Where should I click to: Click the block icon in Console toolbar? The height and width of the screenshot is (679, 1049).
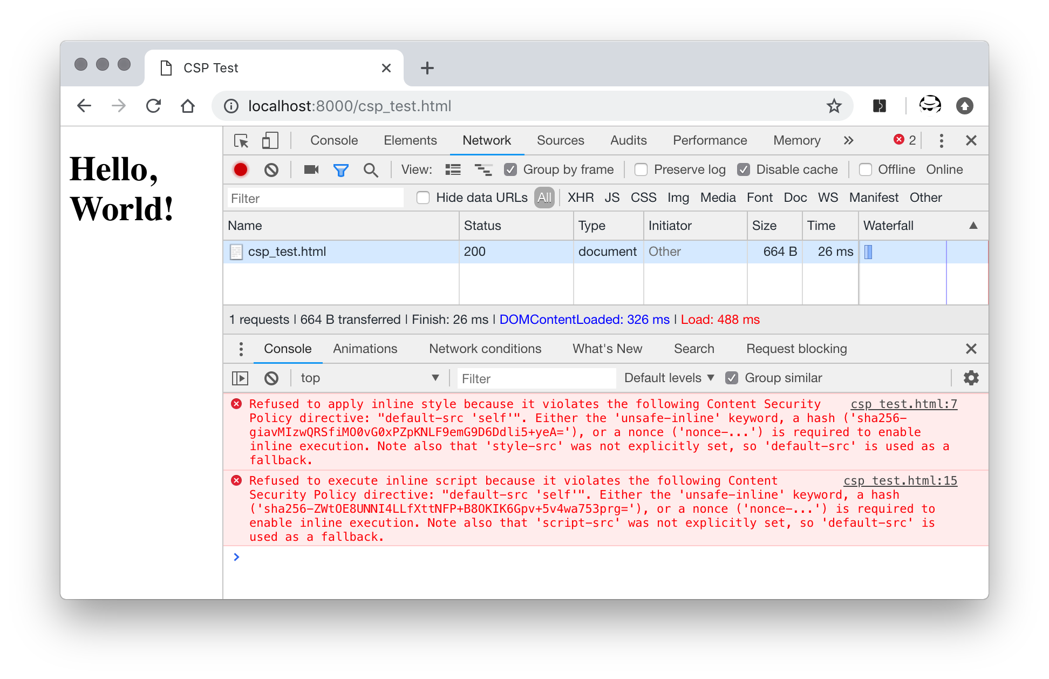coord(272,377)
